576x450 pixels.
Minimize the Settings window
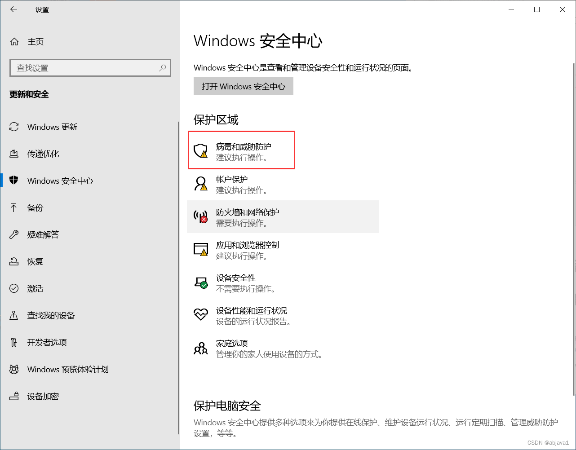click(x=511, y=9)
